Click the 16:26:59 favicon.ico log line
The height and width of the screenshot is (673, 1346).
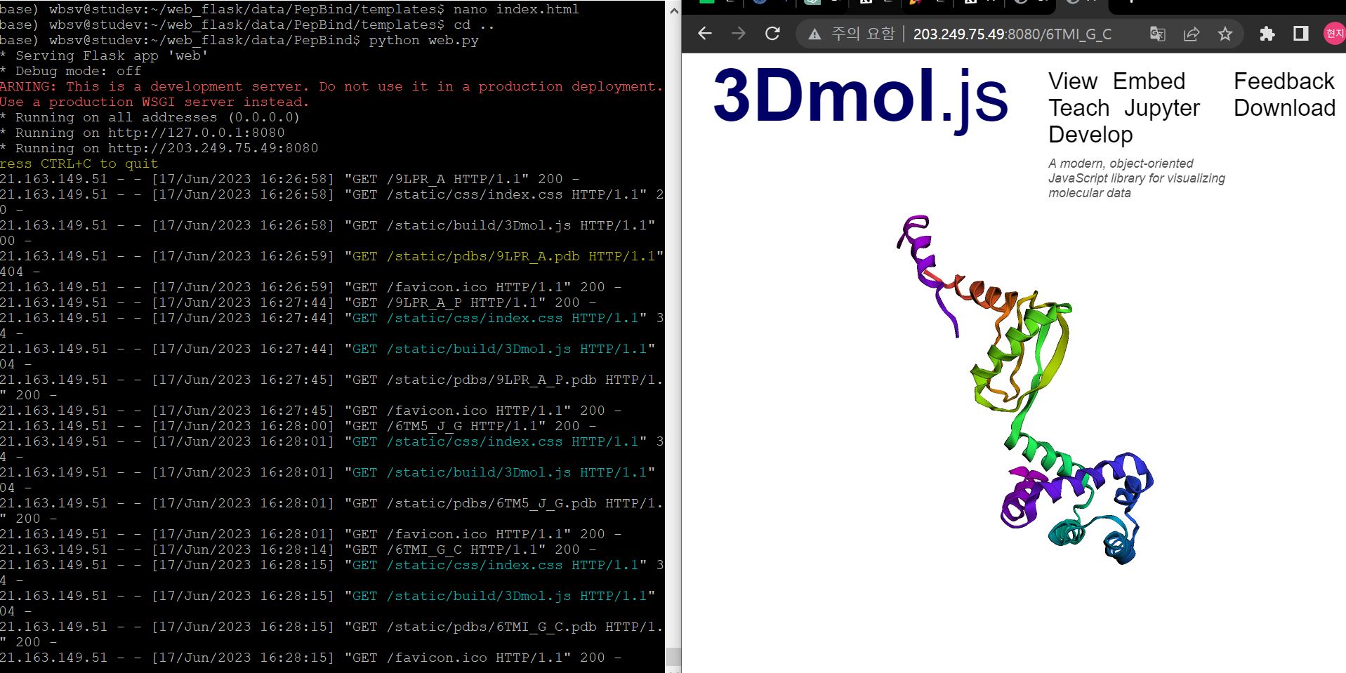(x=310, y=287)
